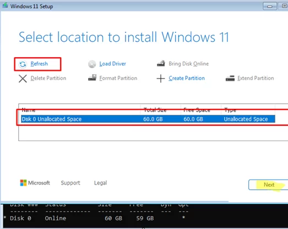The height and width of the screenshot is (229, 288).
Task: Open the Load Driver link
Action: (x=112, y=64)
